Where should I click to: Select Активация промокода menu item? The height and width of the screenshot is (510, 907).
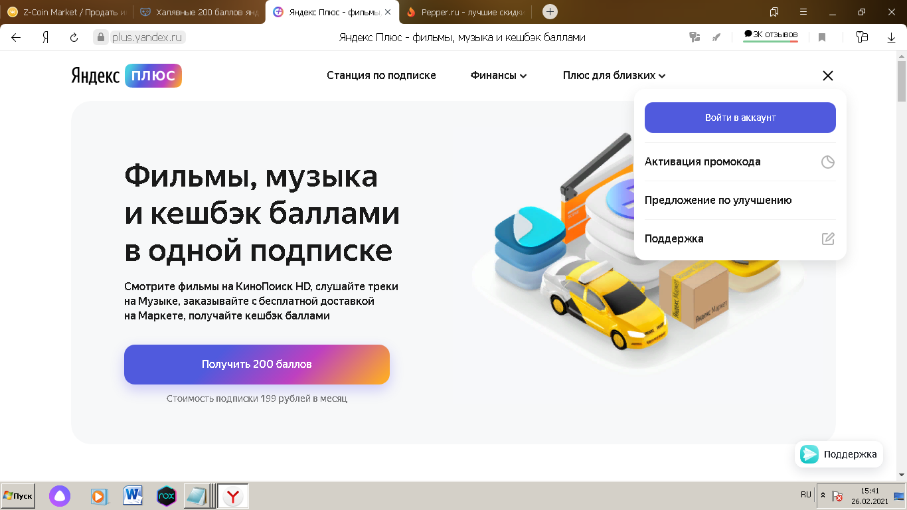pos(740,162)
